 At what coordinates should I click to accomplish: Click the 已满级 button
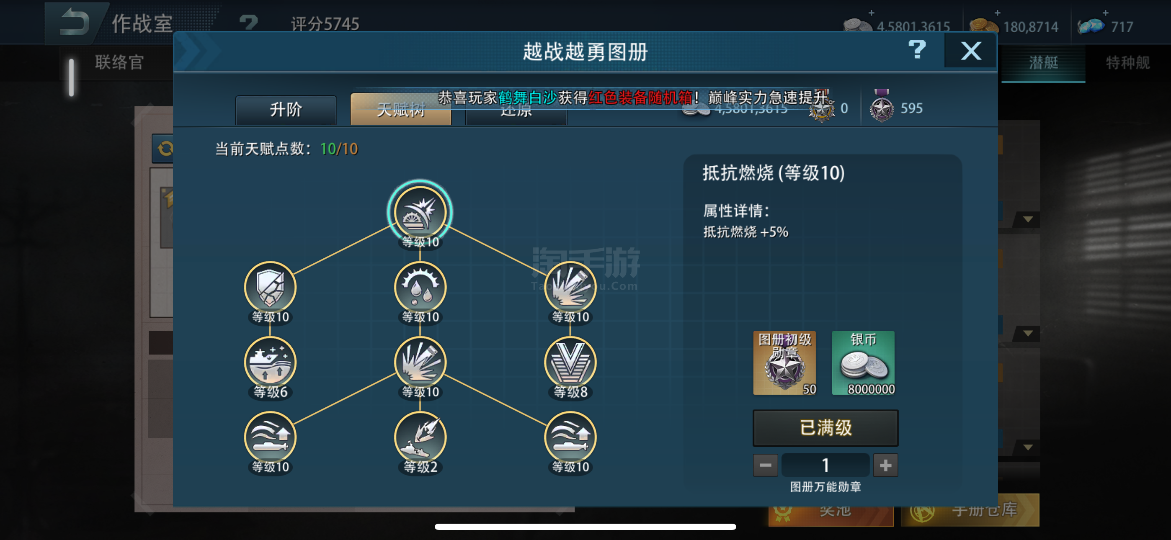(825, 428)
